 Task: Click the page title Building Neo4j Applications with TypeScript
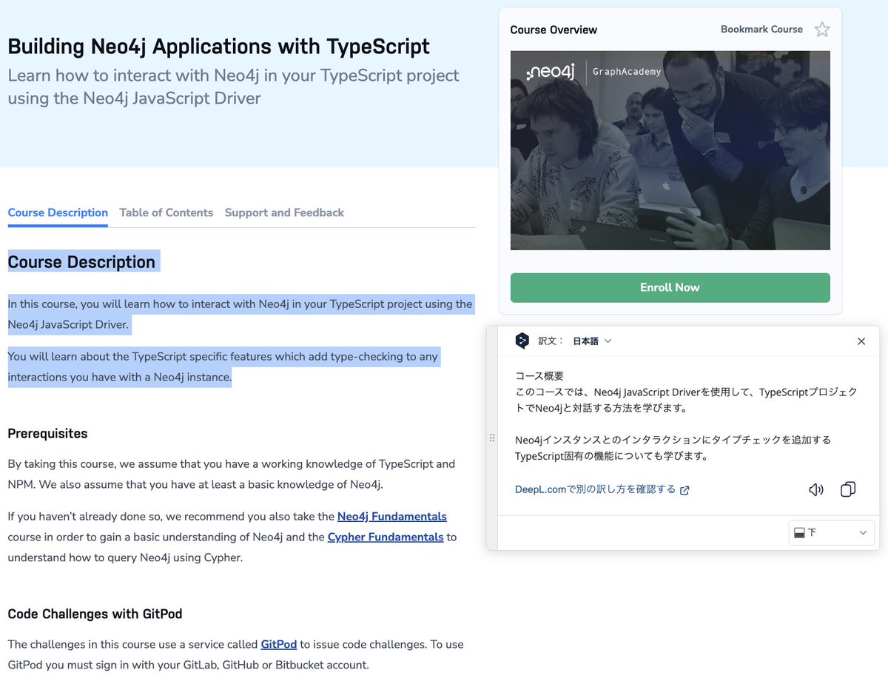tap(218, 46)
